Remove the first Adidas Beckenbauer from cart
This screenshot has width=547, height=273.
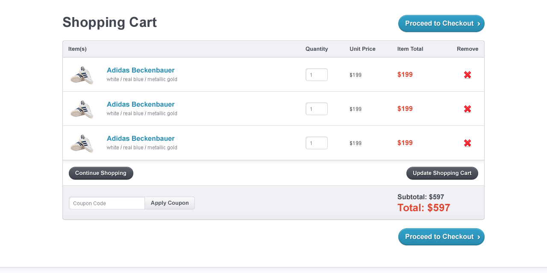coord(467,74)
